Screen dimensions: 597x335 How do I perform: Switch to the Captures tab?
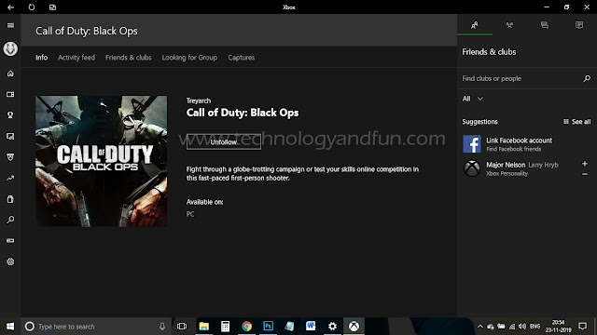click(x=242, y=58)
